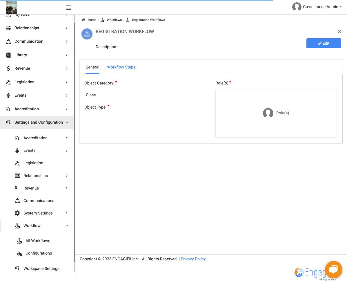
Task: Open Configurations menu item
Action: (x=39, y=253)
